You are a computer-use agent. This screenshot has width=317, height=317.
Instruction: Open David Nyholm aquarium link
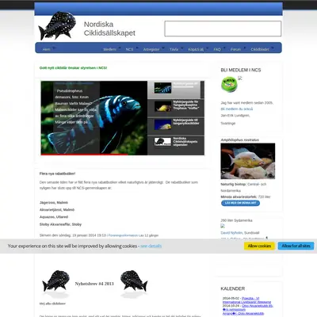[231, 233]
